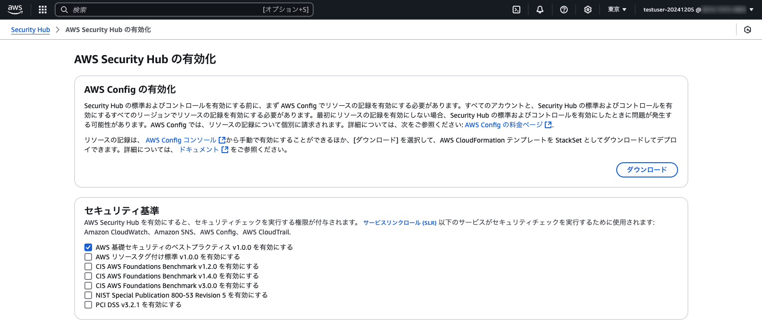
Task: Open the notifications bell icon
Action: click(540, 10)
